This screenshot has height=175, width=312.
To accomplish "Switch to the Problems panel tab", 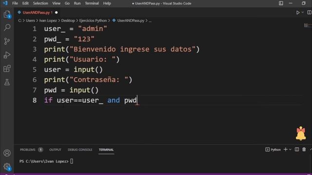I will pos(27,150).
